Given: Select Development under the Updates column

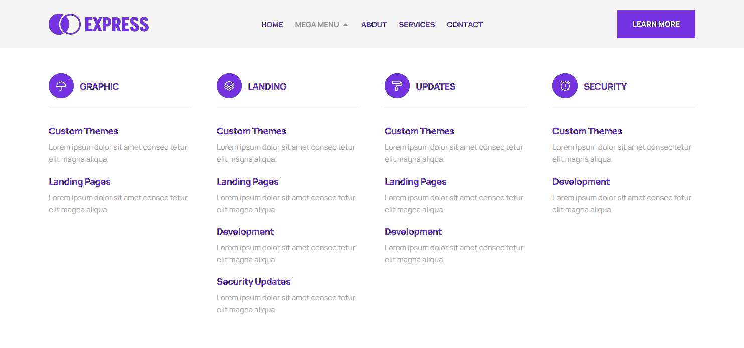Looking at the screenshot, I should (x=413, y=232).
